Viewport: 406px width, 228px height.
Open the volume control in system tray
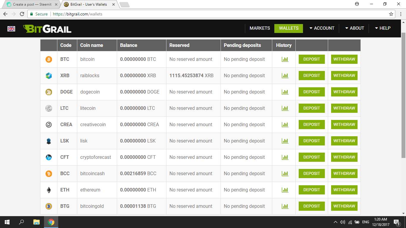pos(343,222)
